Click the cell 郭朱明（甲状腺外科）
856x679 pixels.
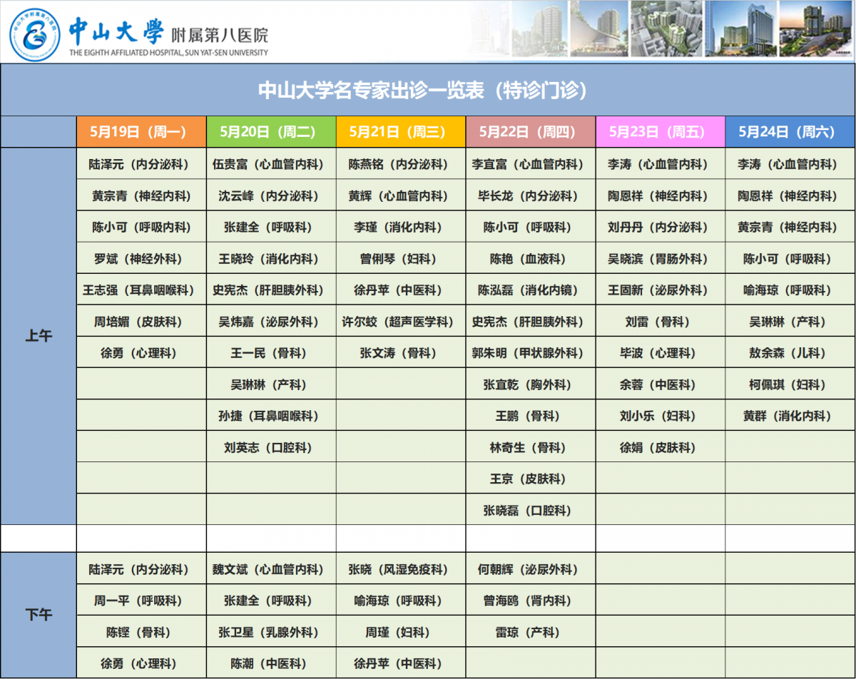click(531, 353)
